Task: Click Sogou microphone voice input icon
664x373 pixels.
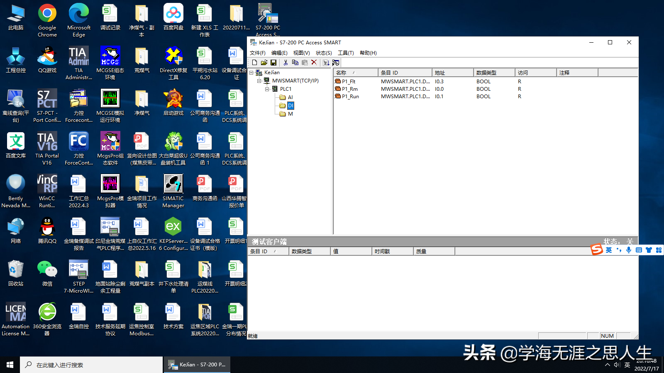Action: pyautogui.click(x=629, y=250)
